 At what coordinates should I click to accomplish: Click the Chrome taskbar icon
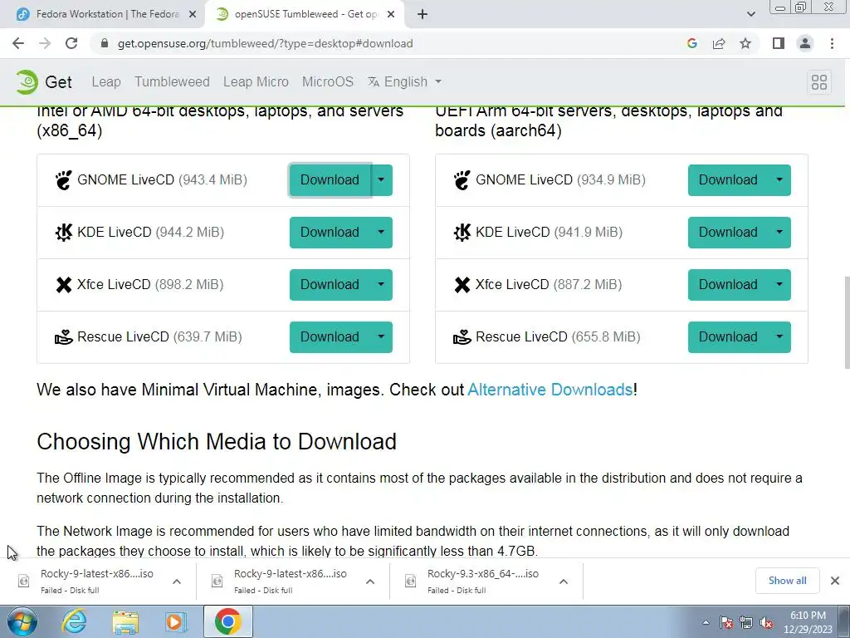(227, 621)
